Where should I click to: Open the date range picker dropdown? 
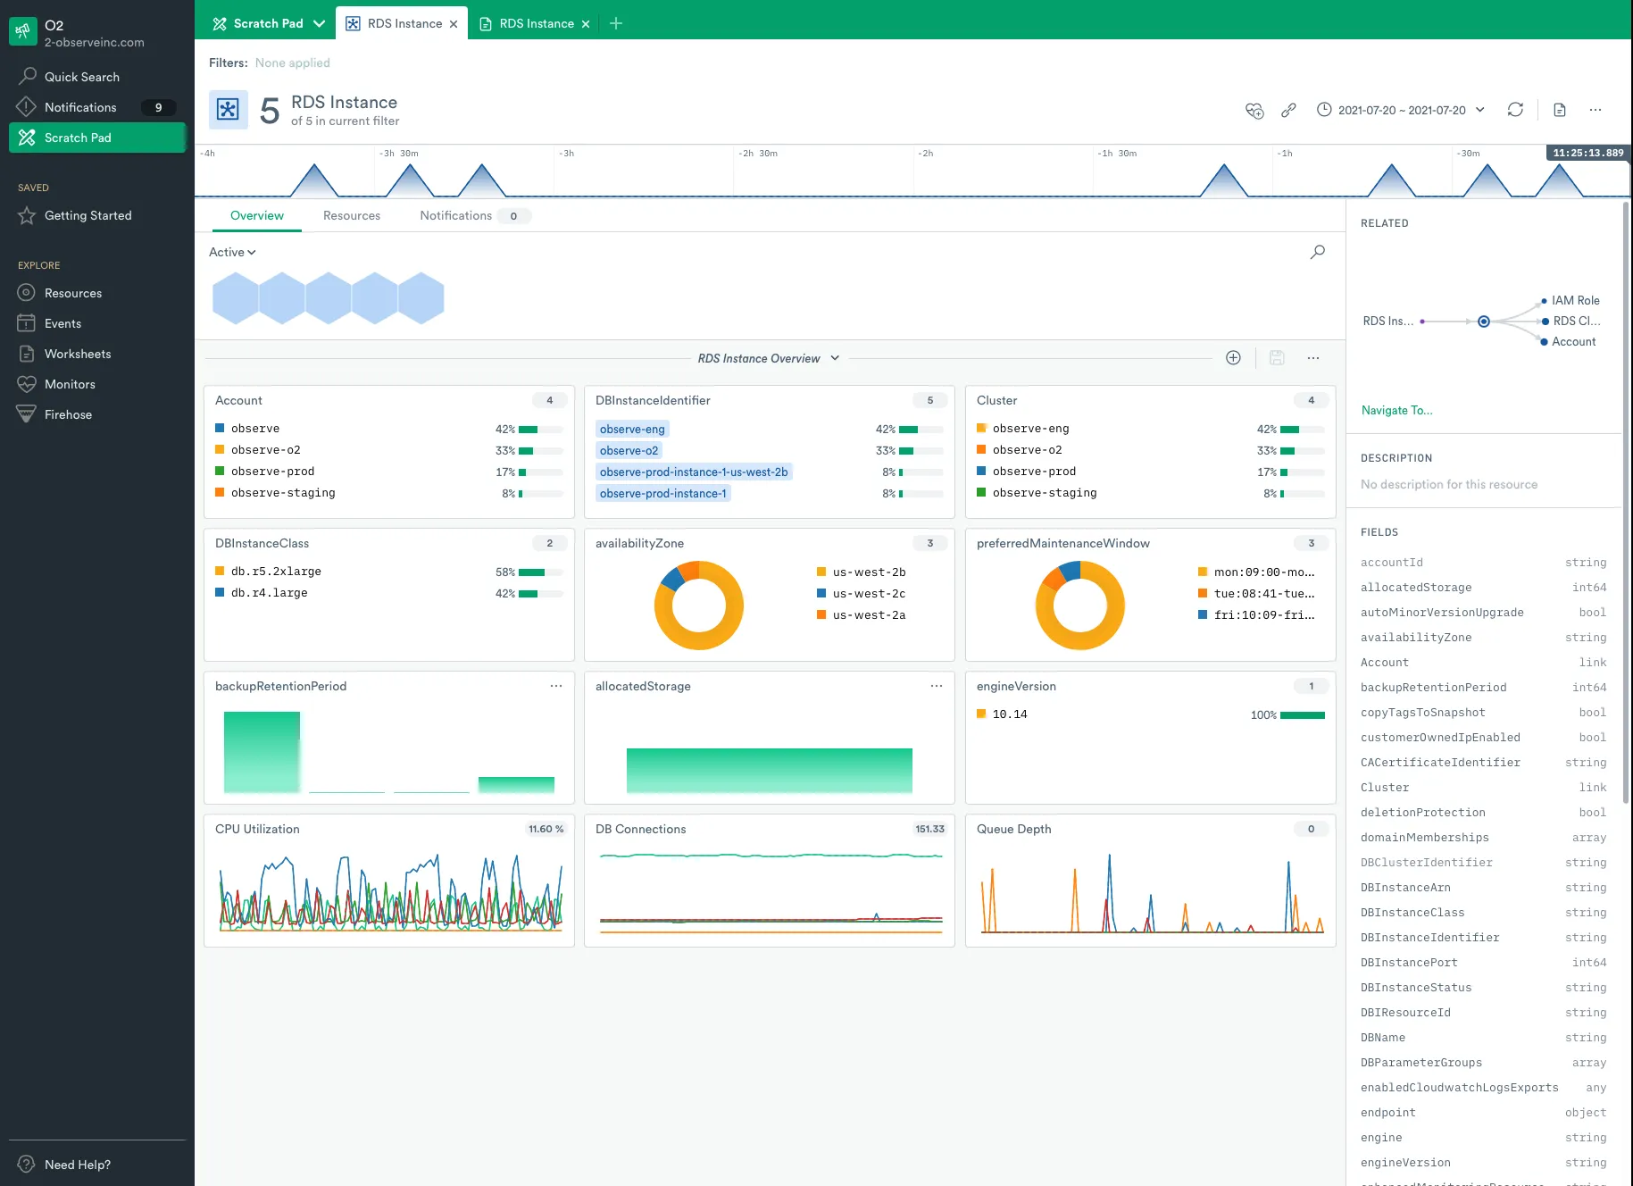coord(1401,110)
